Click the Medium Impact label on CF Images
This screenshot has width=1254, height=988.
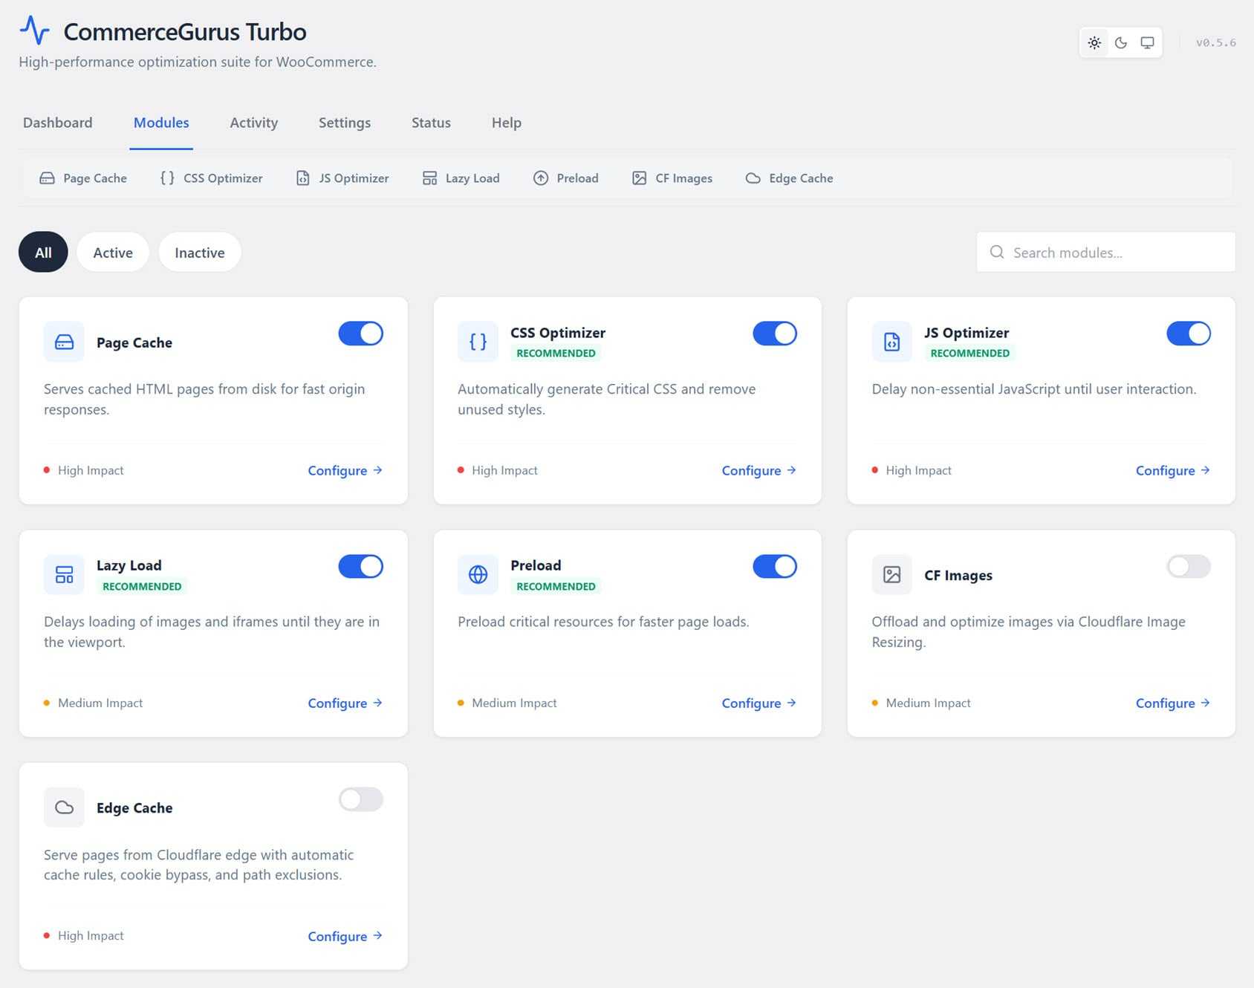click(928, 703)
